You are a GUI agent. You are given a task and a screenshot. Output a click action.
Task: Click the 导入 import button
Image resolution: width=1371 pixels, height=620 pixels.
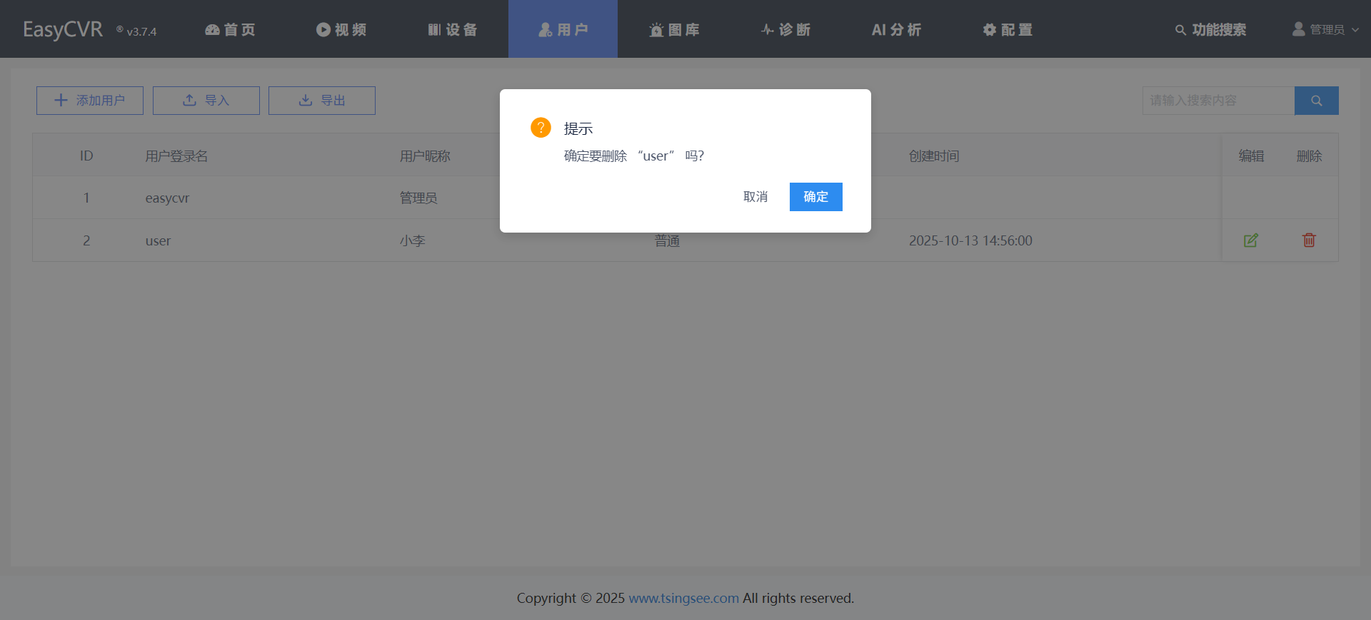point(206,101)
